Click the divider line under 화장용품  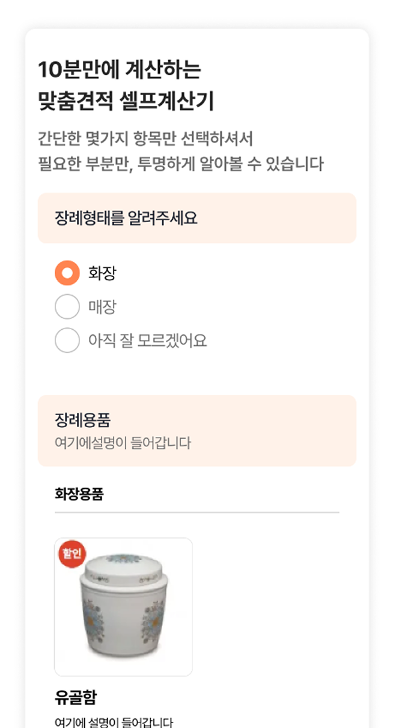tap(196, 513)
